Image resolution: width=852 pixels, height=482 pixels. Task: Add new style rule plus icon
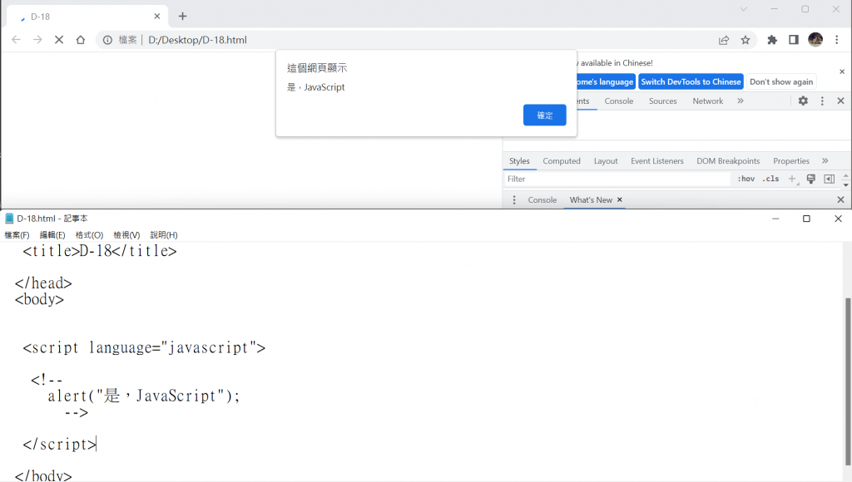(x=792, y=179)
